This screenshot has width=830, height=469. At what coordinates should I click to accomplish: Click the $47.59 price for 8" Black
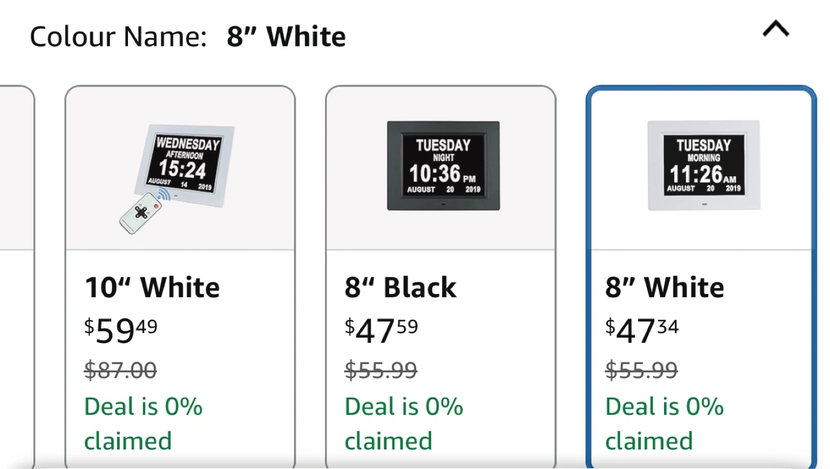382,330
